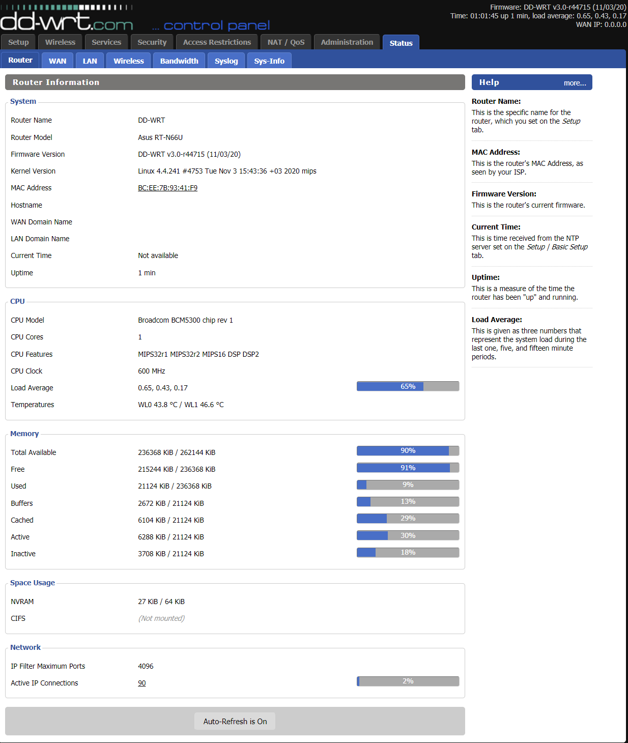Go to the Security tab
This screenshot has width=628, height=743.
click(152, 42)
